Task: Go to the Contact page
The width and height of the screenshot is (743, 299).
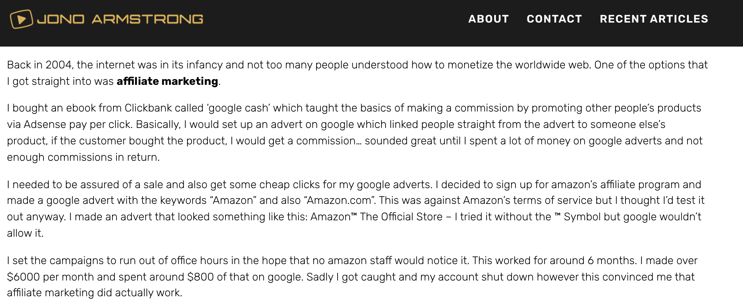Action: coord(554,19)
